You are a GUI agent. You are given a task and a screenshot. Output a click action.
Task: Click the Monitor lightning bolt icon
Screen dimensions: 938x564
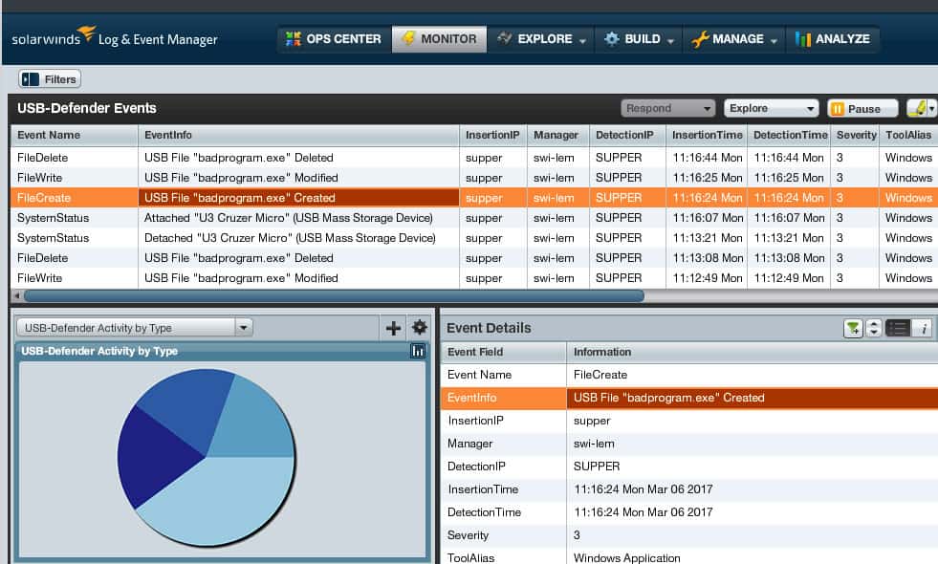pos(408,38)
